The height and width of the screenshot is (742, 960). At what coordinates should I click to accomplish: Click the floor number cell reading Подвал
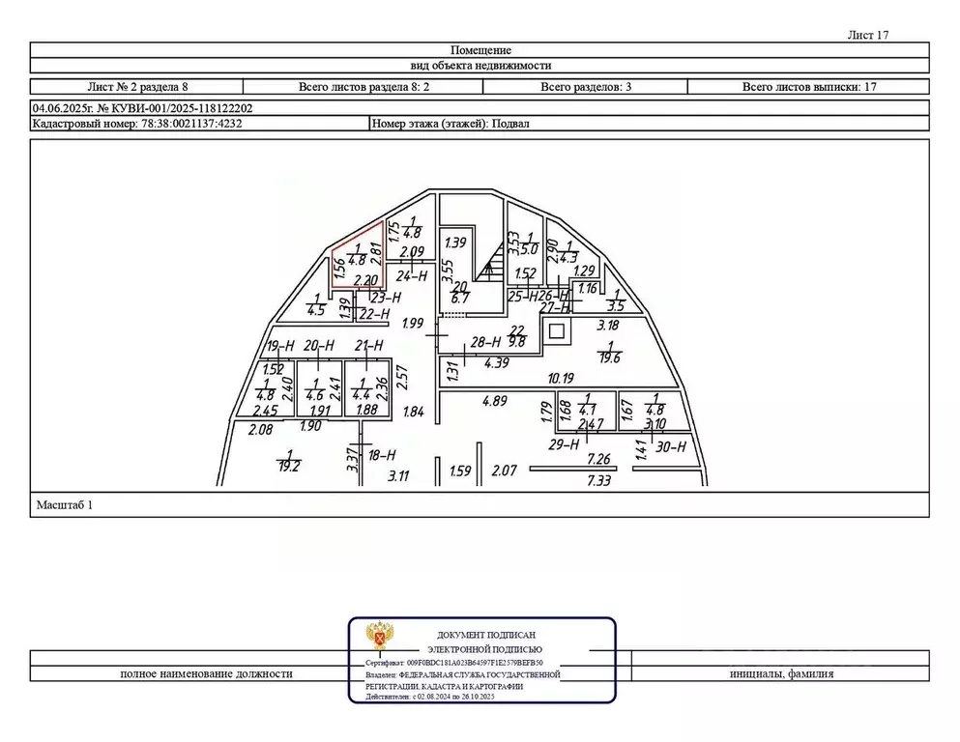pos(648,124)
